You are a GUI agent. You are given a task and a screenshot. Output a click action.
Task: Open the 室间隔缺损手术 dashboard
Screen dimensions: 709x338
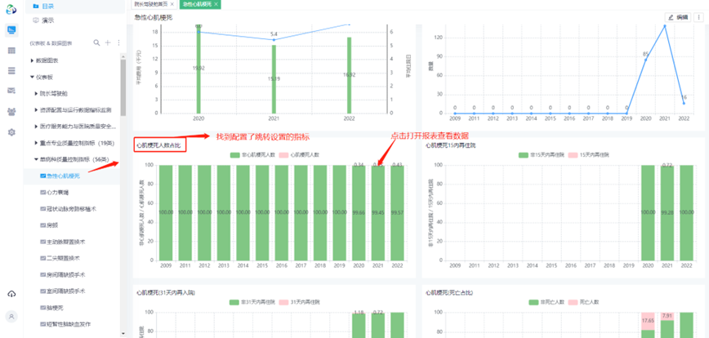point(66,291)
